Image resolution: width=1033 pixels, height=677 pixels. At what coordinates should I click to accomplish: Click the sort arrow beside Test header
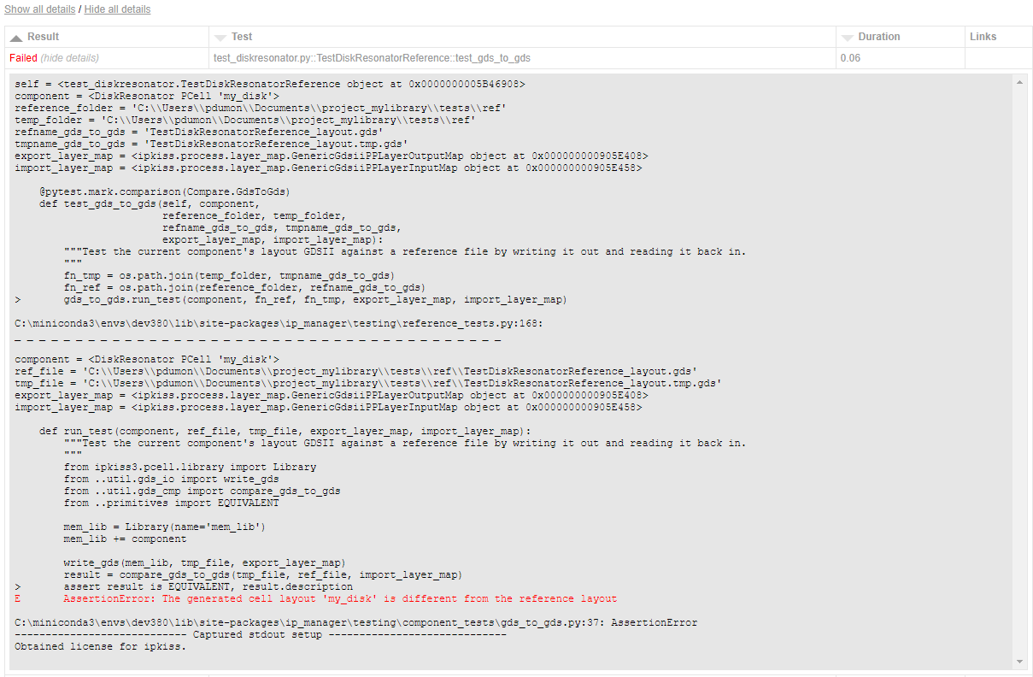click(x=220, y=38)
